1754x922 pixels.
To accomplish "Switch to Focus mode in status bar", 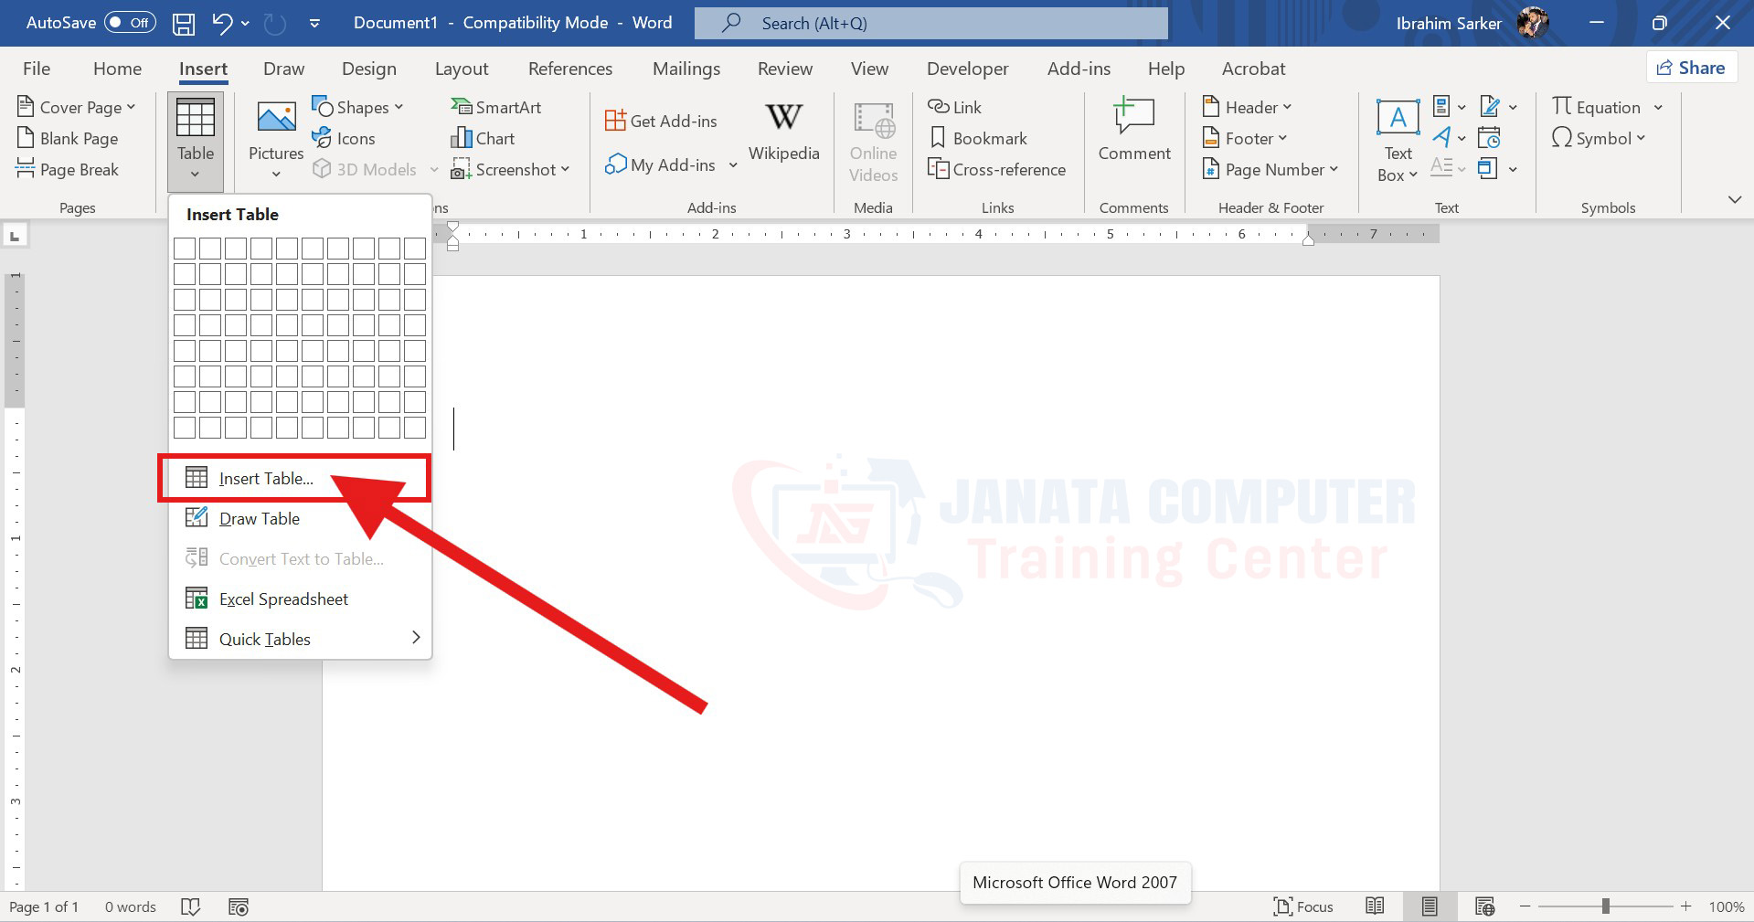I will point(1303,906).
